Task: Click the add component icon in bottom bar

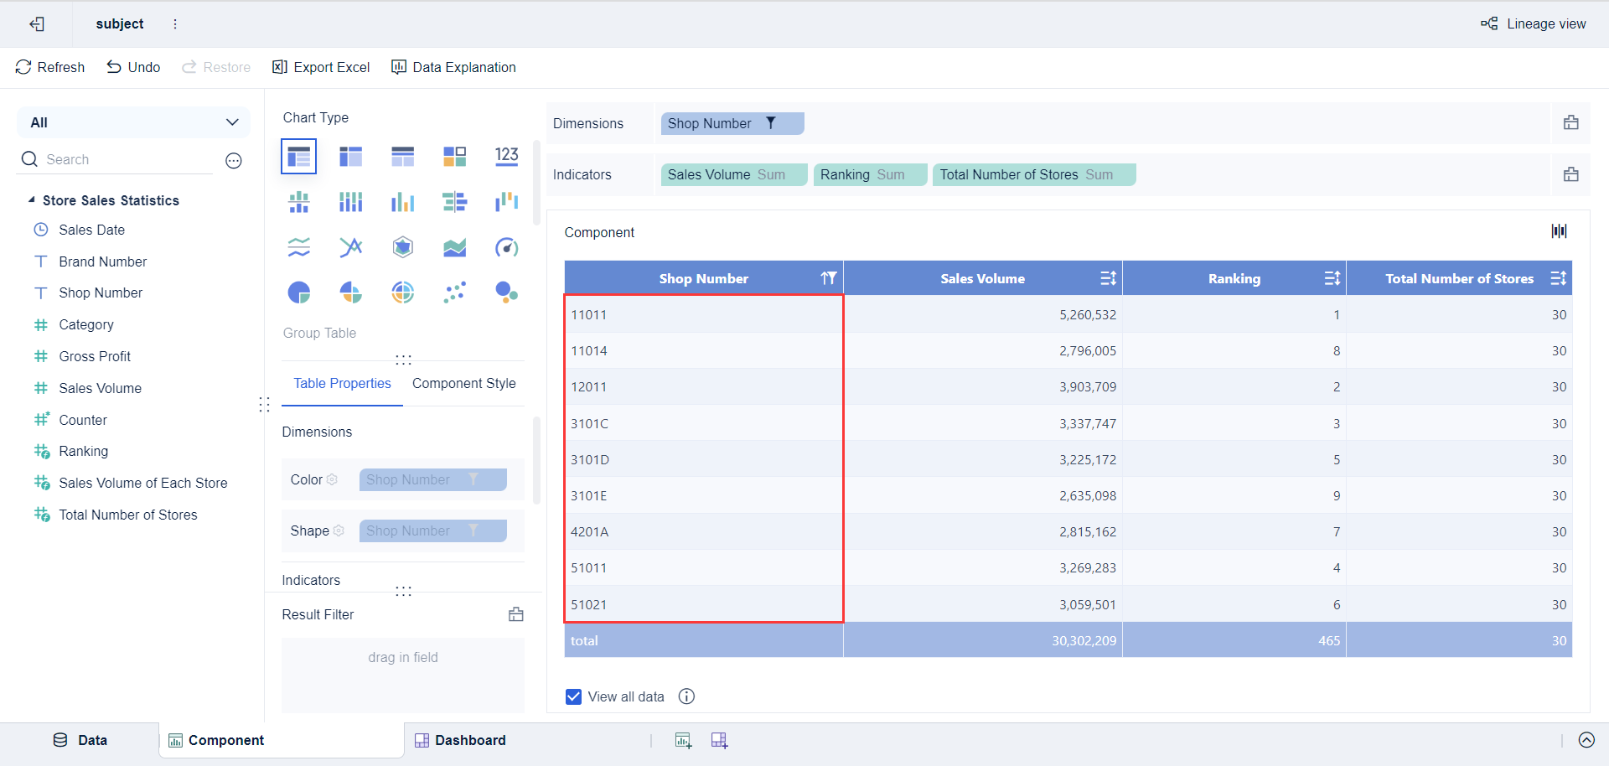Action: pyautogui.click(x=683, y=740)
